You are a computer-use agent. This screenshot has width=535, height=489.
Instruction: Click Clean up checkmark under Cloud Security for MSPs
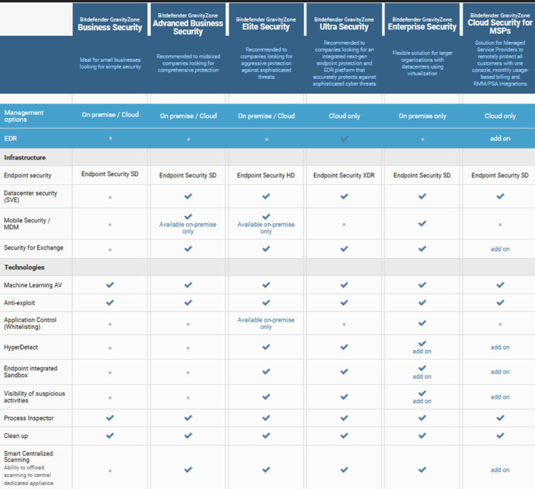(x=500, y=436)
